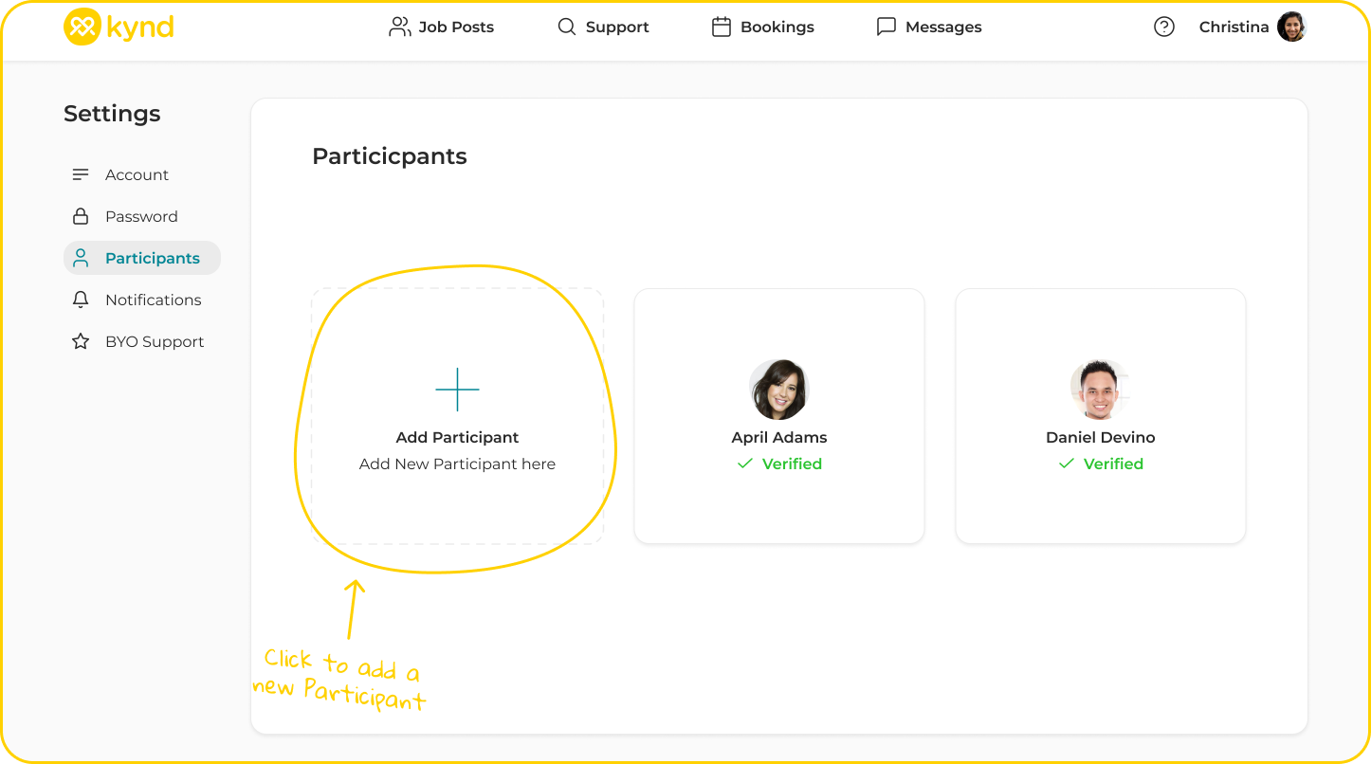The width and height of the screenshot is (1371, 764).
Task: Click the plus icon to add participant
Action: [x=457, y=390]
